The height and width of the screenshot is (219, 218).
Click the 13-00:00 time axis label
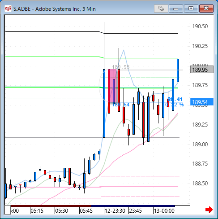click(164, 211)
